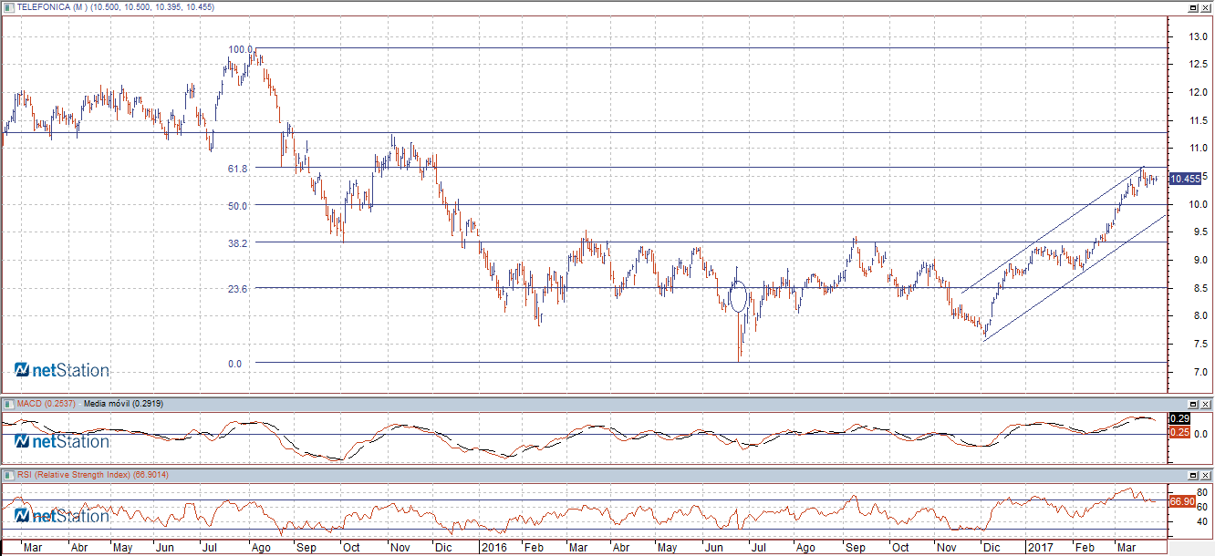Click the indicator icon beside MACD title
This screenshot has width=1215, height=556.
click(8, 403)
